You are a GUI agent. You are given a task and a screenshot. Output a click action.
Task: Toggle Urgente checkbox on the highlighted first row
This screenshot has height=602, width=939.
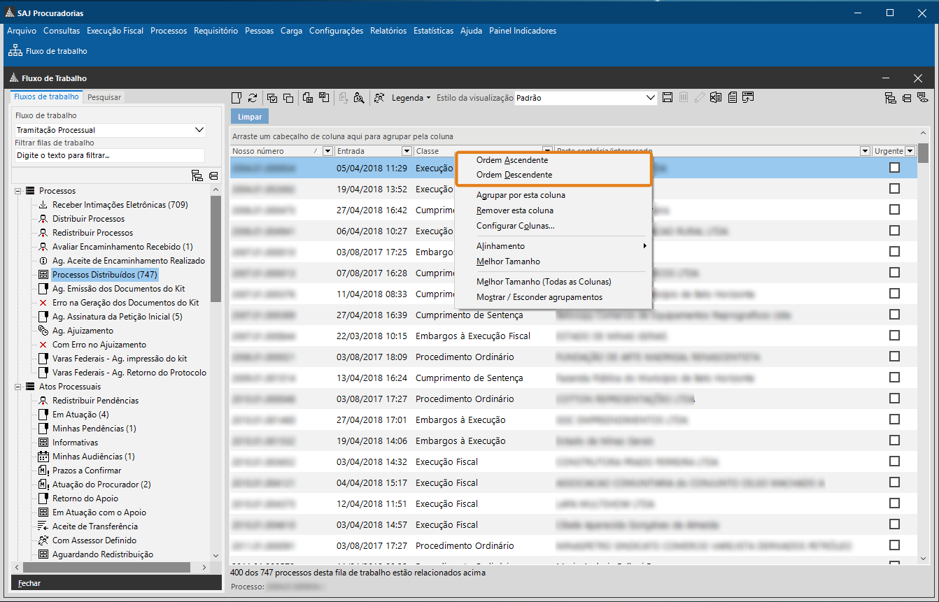click(x=894, y=168)
